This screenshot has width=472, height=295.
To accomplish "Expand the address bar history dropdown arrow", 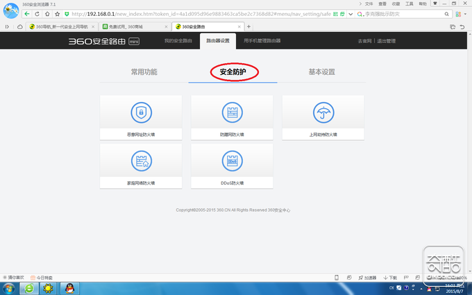I will coord(351,14).
